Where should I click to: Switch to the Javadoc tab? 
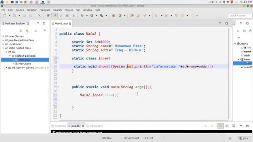(76, 126)
